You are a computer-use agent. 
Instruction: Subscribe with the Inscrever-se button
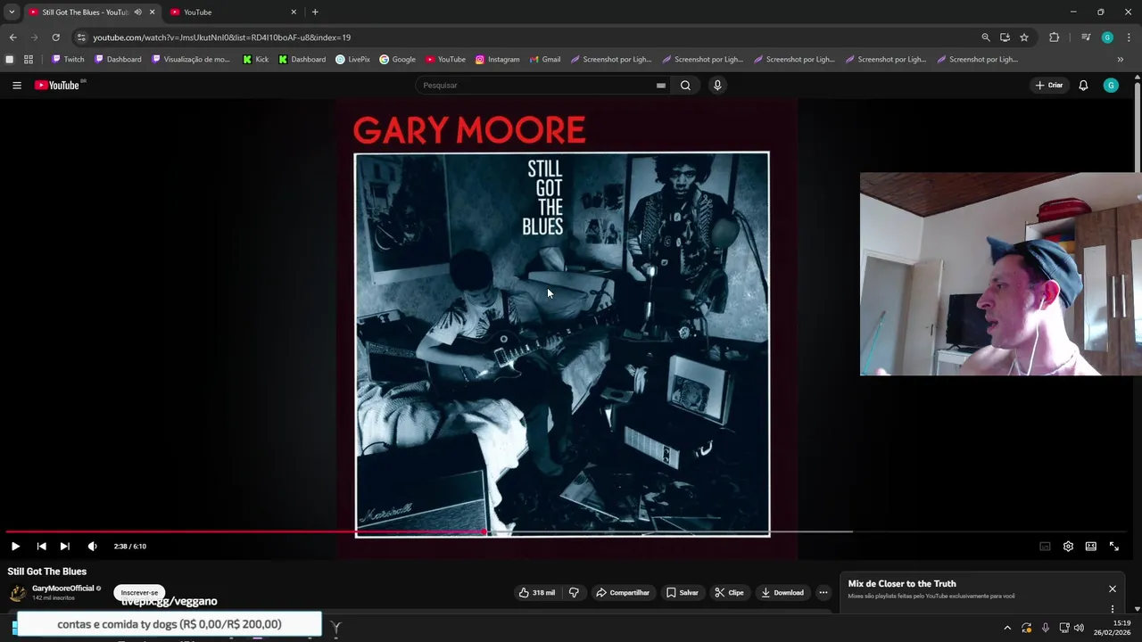pos(139,593)
